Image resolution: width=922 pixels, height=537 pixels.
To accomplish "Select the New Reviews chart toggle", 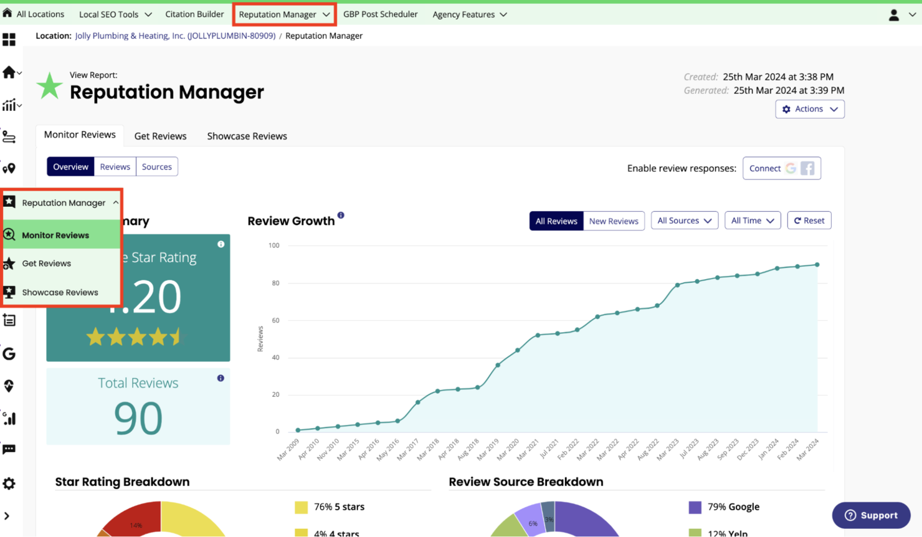I will click(x=614, y=221).
